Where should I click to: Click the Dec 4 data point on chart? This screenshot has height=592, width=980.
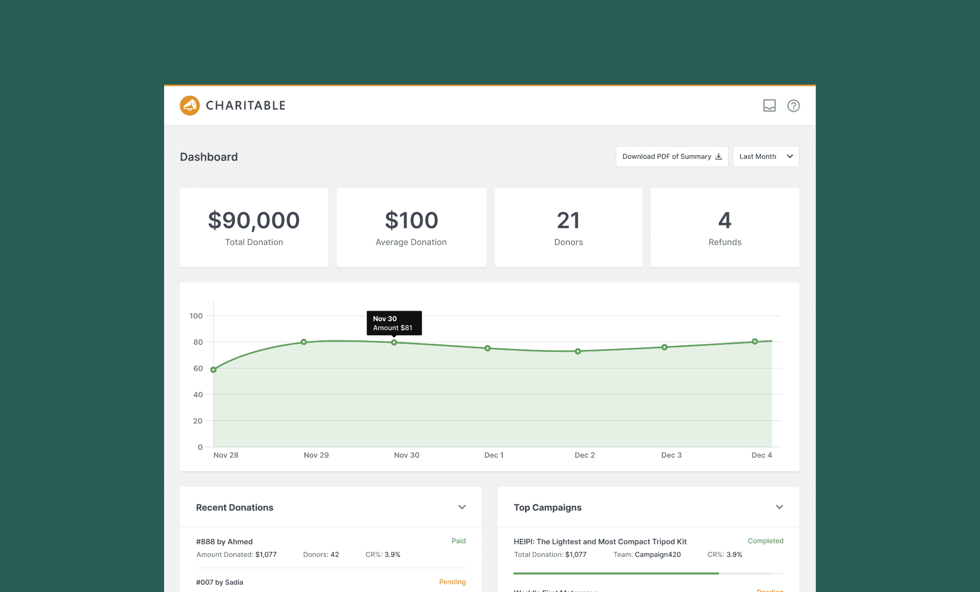(x=755, y=341)
